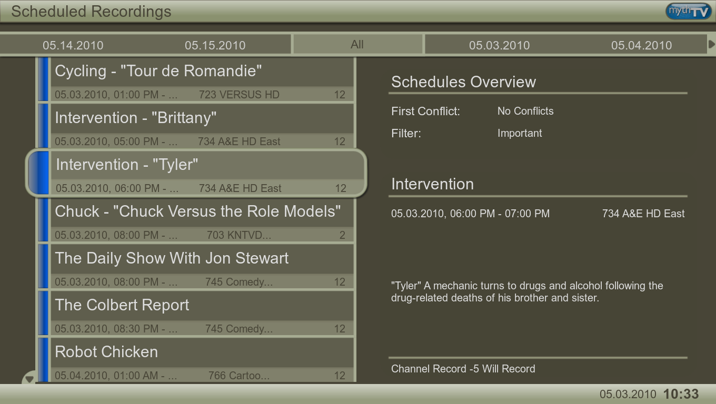Select the 05.04.2010 date tab

(641, 45)
